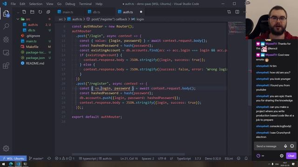Open channel points icon below chat
The height and width of the screenshot is (167, 298).
click(x=258, y=156)
